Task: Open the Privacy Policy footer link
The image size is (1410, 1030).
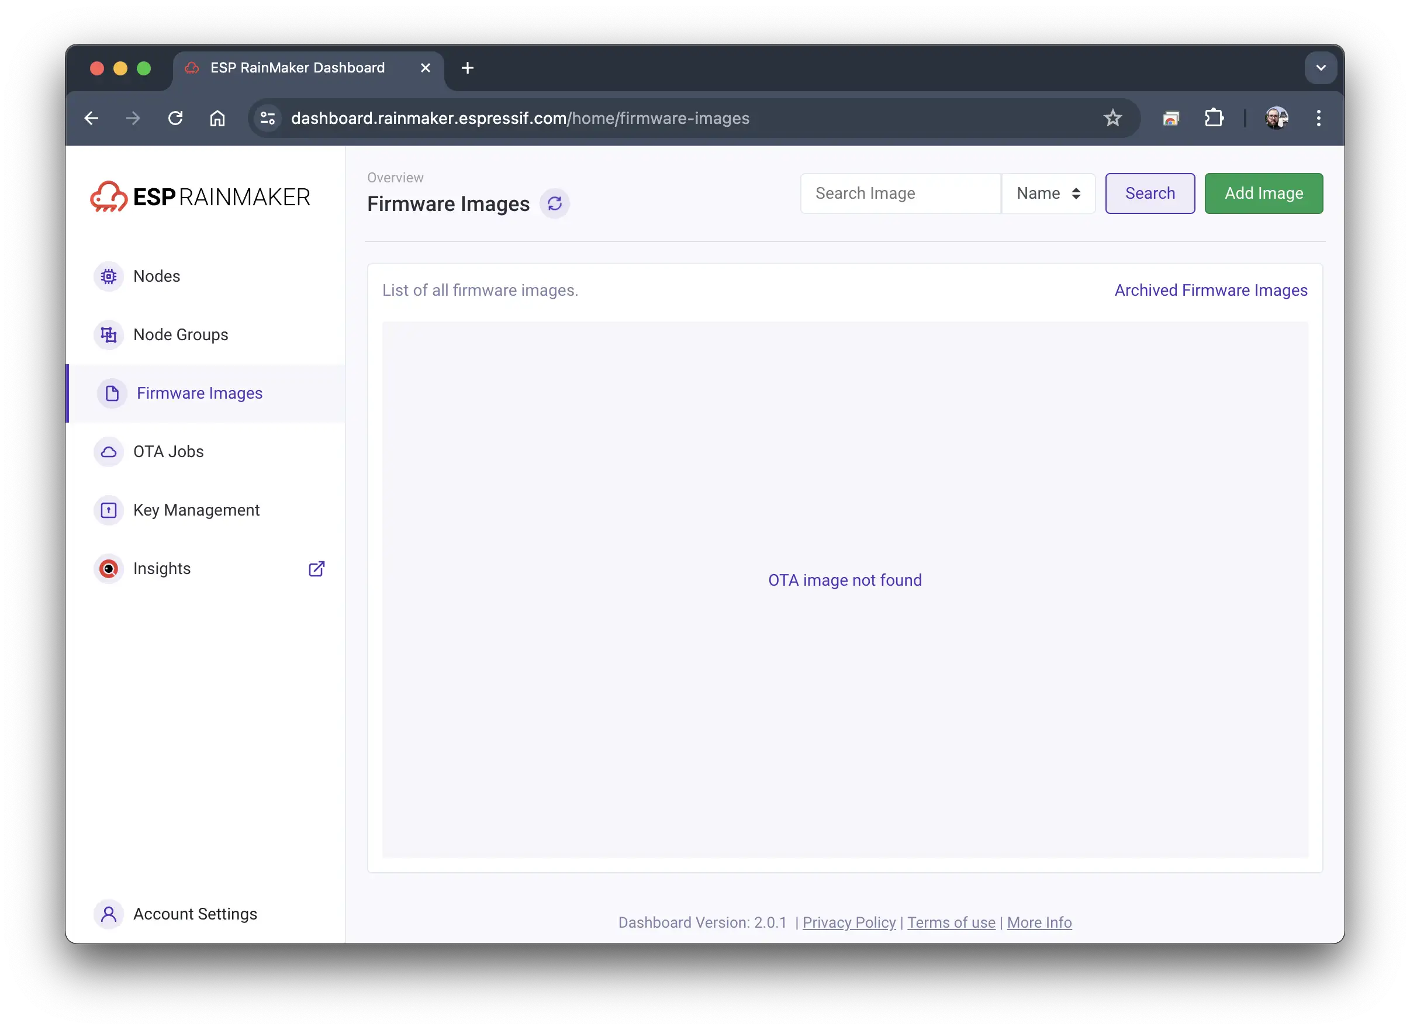Action: (848, 922)
